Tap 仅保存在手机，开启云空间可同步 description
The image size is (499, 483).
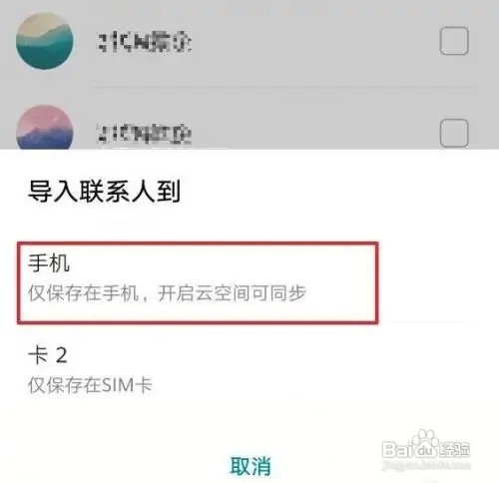coord(167,293)
